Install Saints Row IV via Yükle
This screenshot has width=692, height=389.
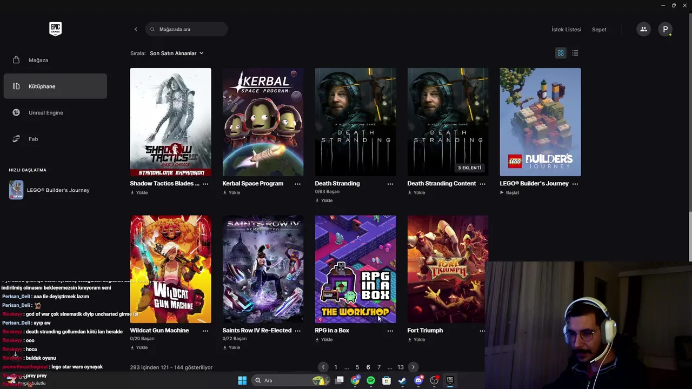click(x=231, y=347)
